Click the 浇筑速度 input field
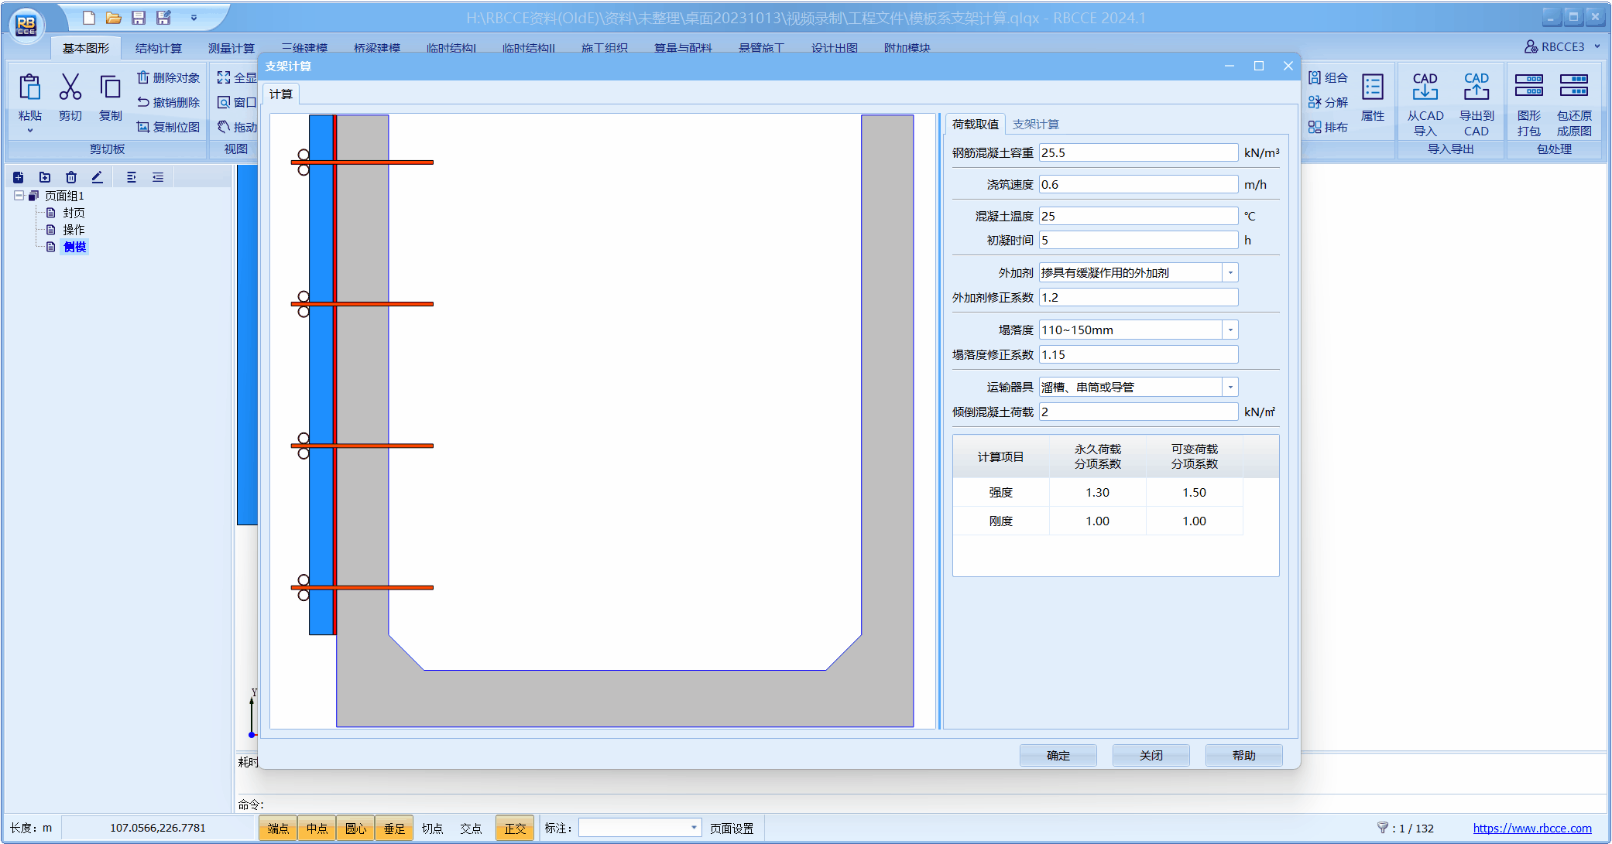The image size is (1612, 844). [1137, 185]
